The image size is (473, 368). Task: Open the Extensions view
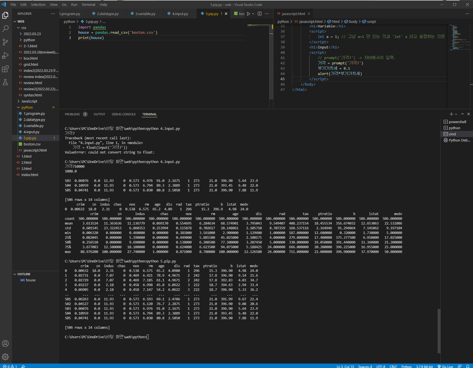pos(5,69)
